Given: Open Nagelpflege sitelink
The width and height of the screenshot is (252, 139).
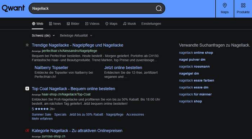Looking at the screenshot, I should coord(115,114).
